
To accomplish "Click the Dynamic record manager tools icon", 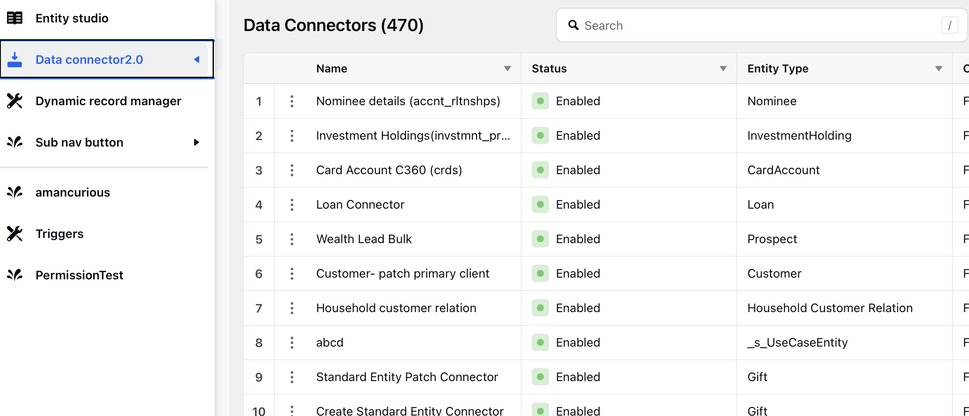I will (15, 101).
